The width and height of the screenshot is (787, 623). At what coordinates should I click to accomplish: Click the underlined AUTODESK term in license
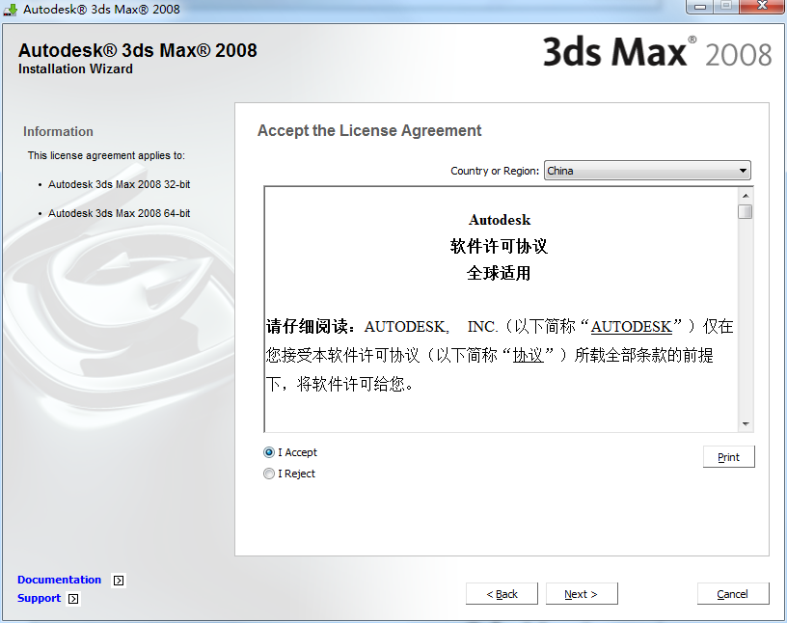point(631,327)
